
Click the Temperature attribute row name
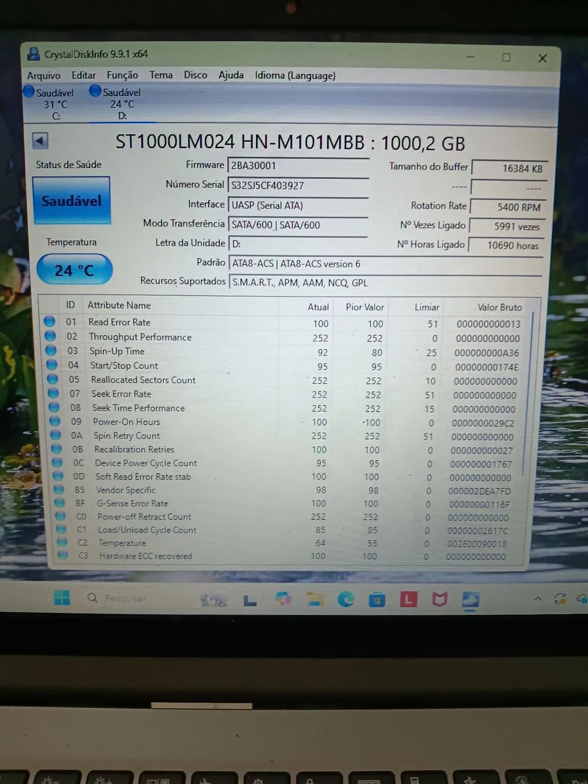point(123,543)
